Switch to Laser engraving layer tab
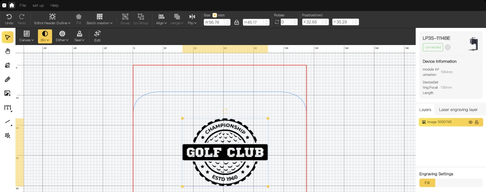The height and width of the screenshot is (192, 486). [458, 110]
